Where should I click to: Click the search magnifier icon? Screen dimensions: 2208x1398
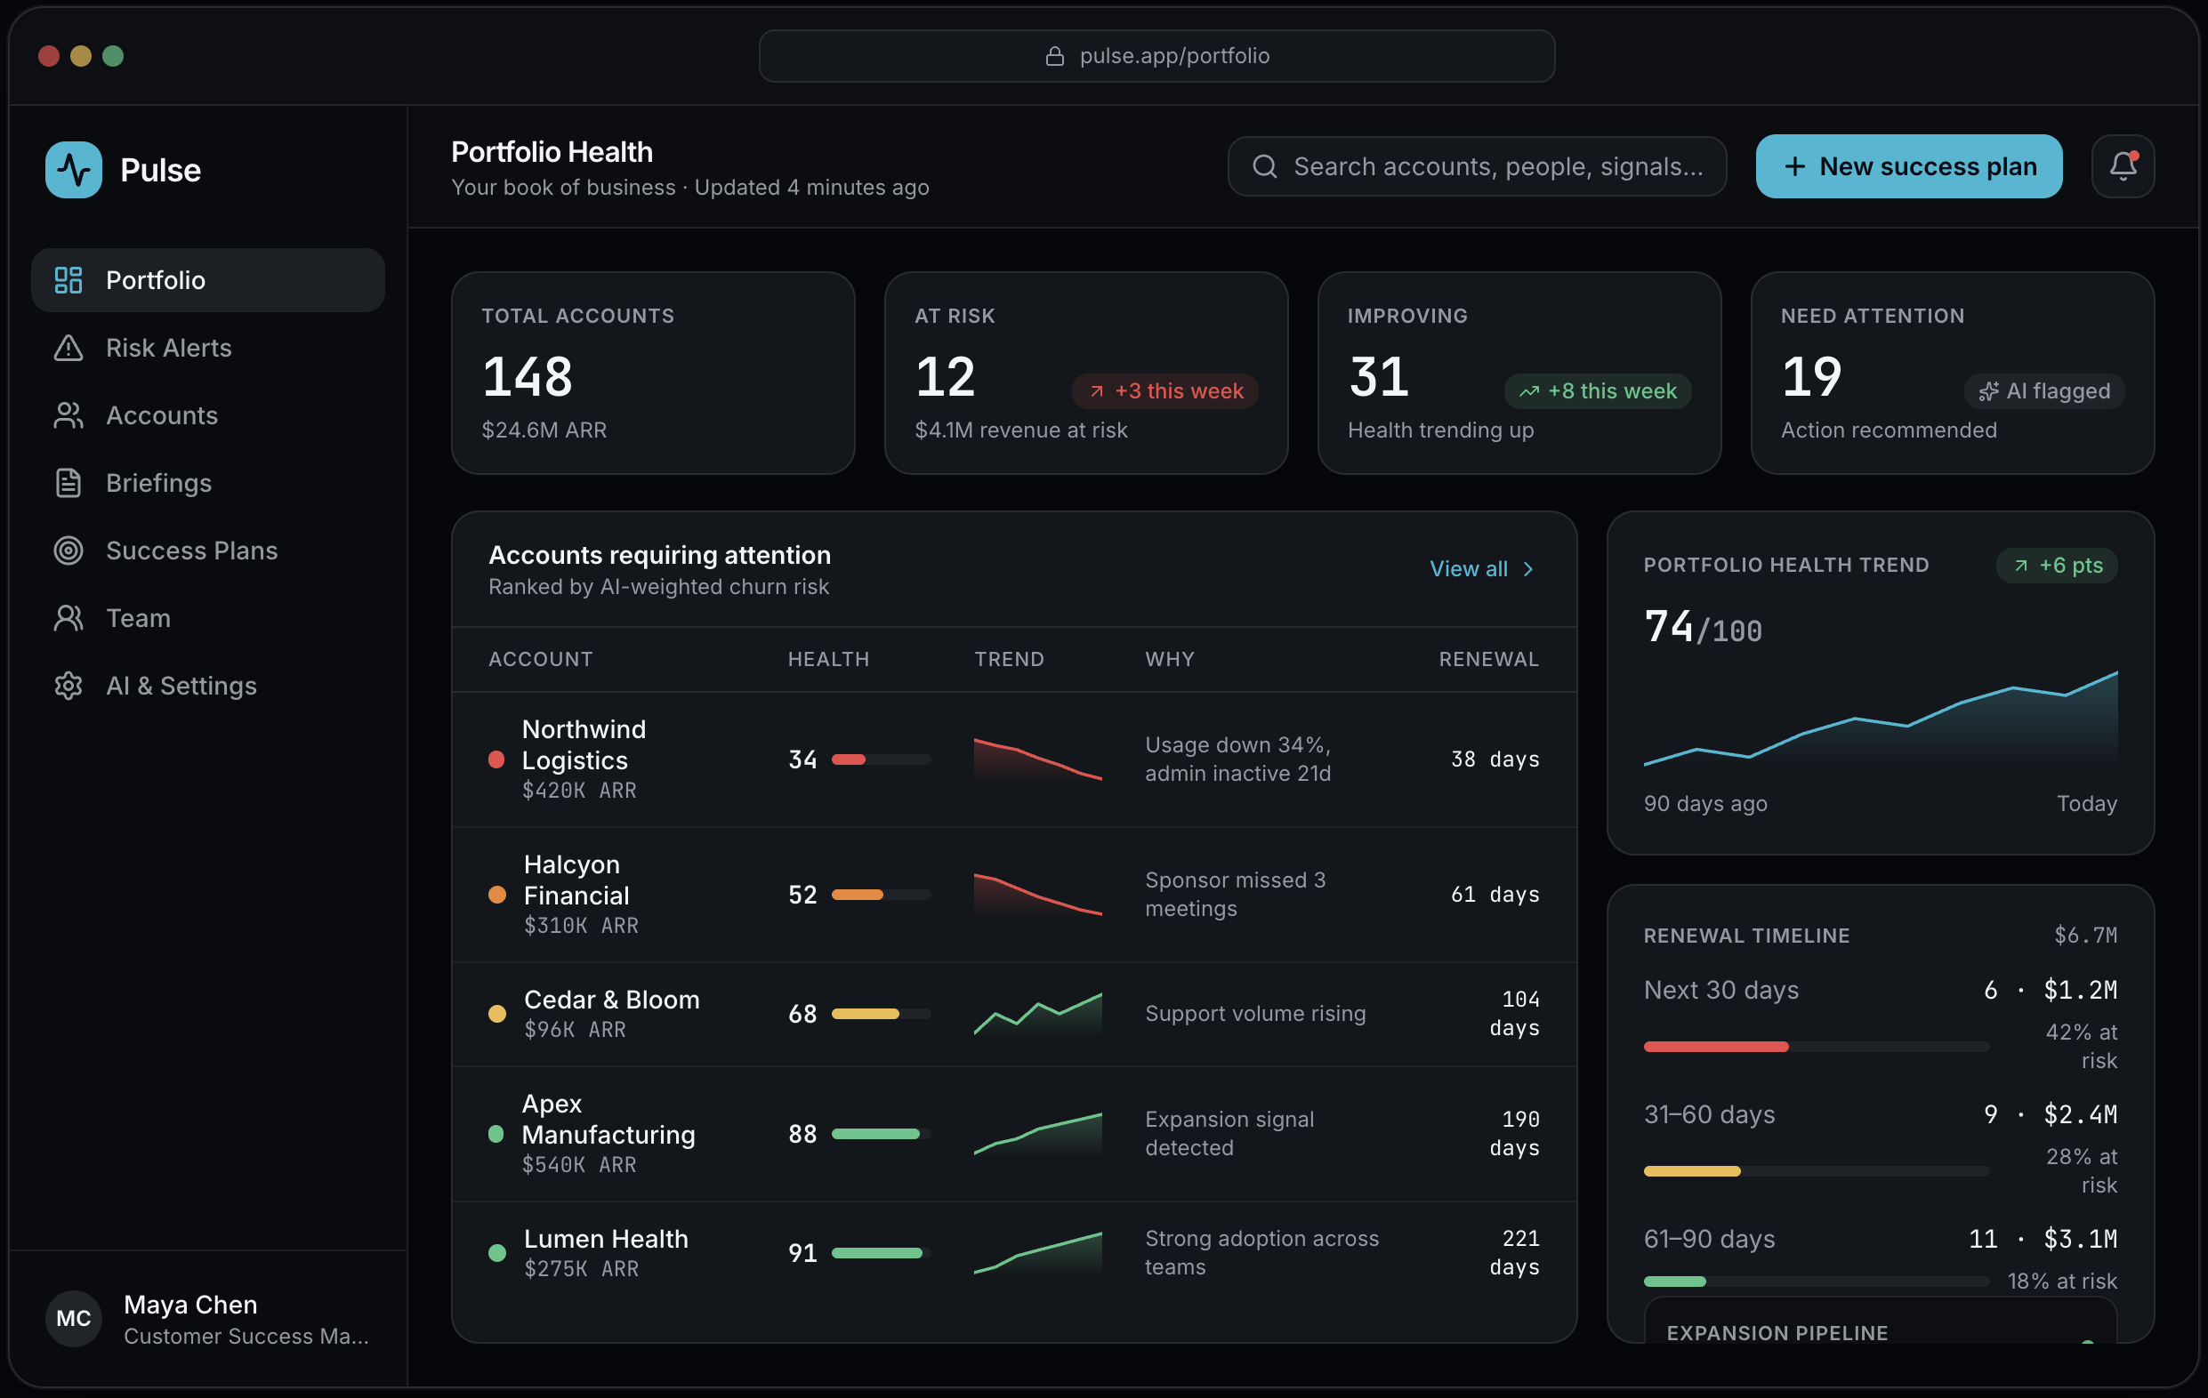pos(1264,166)
